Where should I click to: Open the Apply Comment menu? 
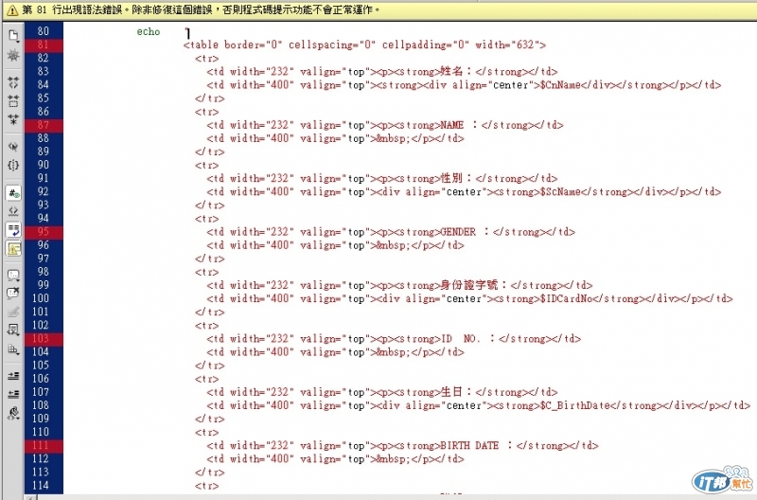(13, 276)
